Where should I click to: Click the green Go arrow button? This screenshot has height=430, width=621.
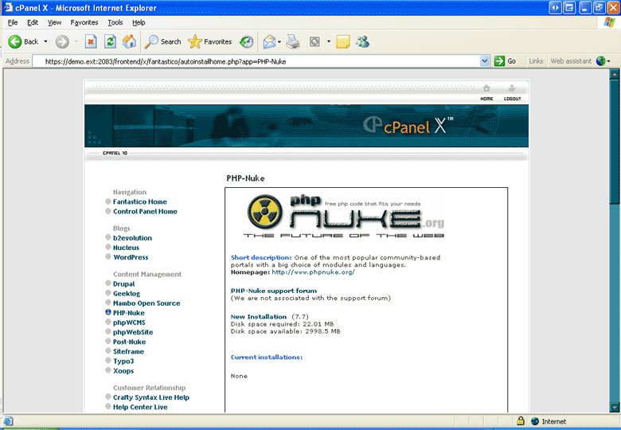pyautogui.click(x=499, y=61)
